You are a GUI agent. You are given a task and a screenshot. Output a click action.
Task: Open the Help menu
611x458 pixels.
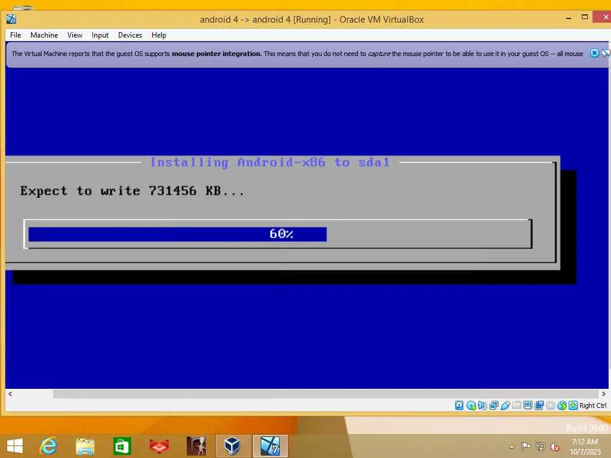(159, 35)
